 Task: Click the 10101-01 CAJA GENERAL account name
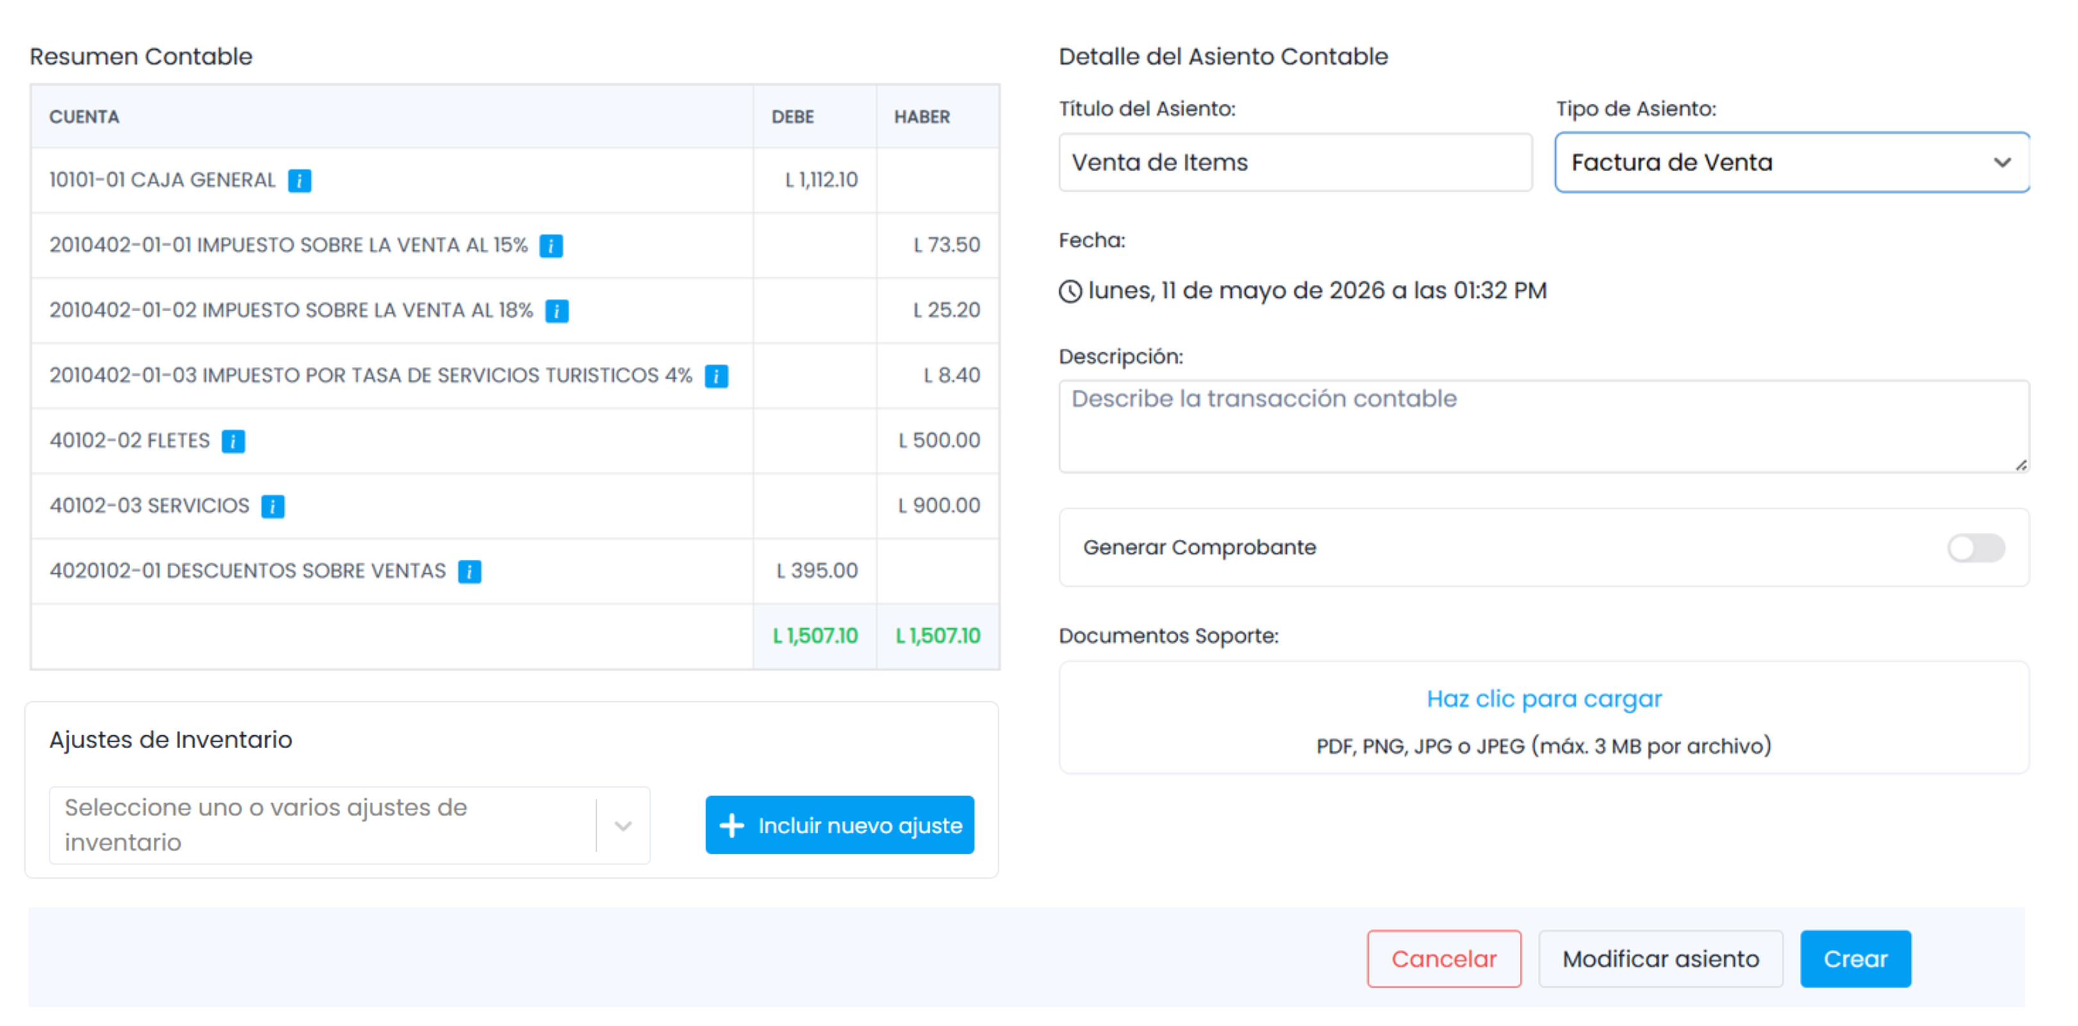tap(162, 181)
